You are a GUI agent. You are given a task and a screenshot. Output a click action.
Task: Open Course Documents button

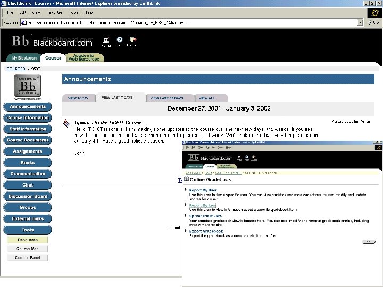coord(28,140)
